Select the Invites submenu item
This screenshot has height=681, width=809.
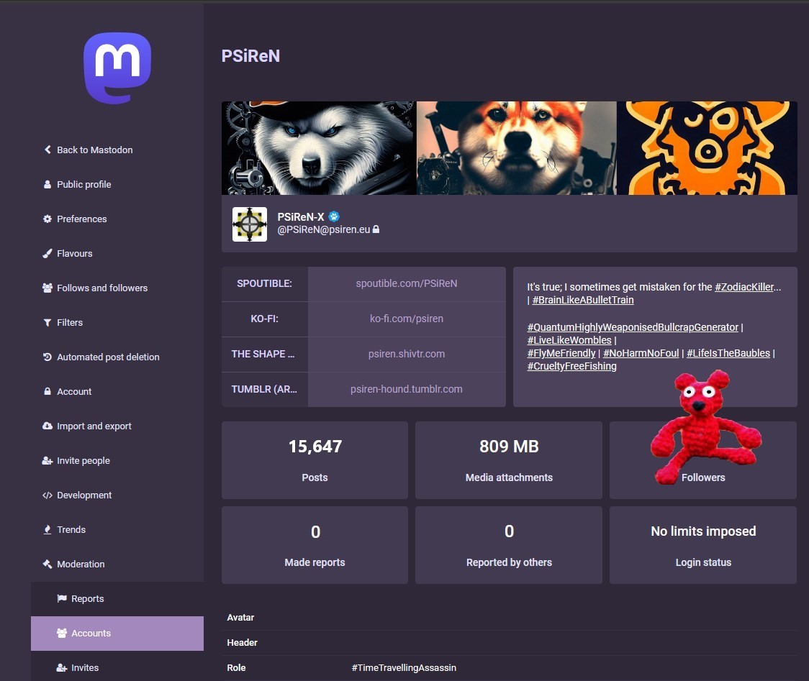click(x=84, y=668)
